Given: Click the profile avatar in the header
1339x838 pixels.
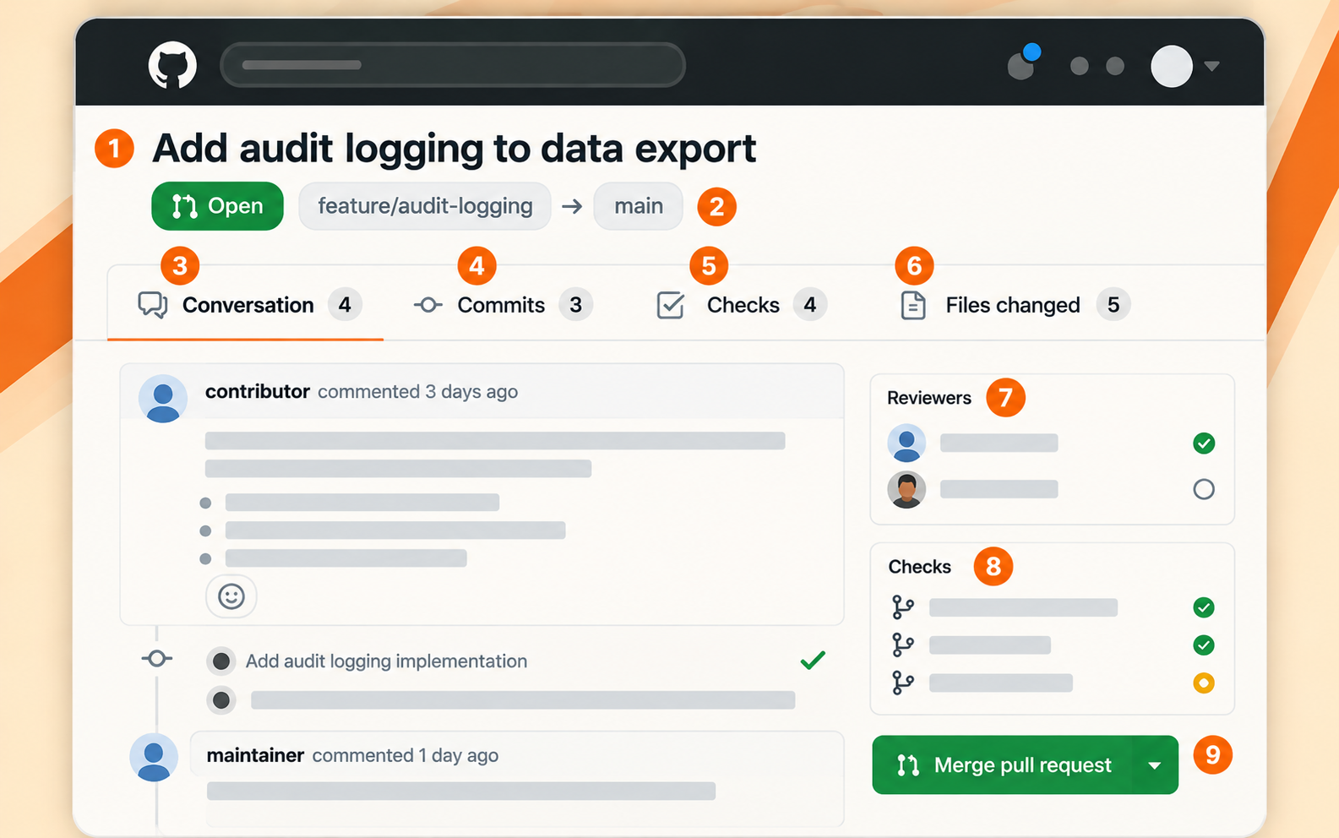Looking at the screenshot, I should 1171,66.
